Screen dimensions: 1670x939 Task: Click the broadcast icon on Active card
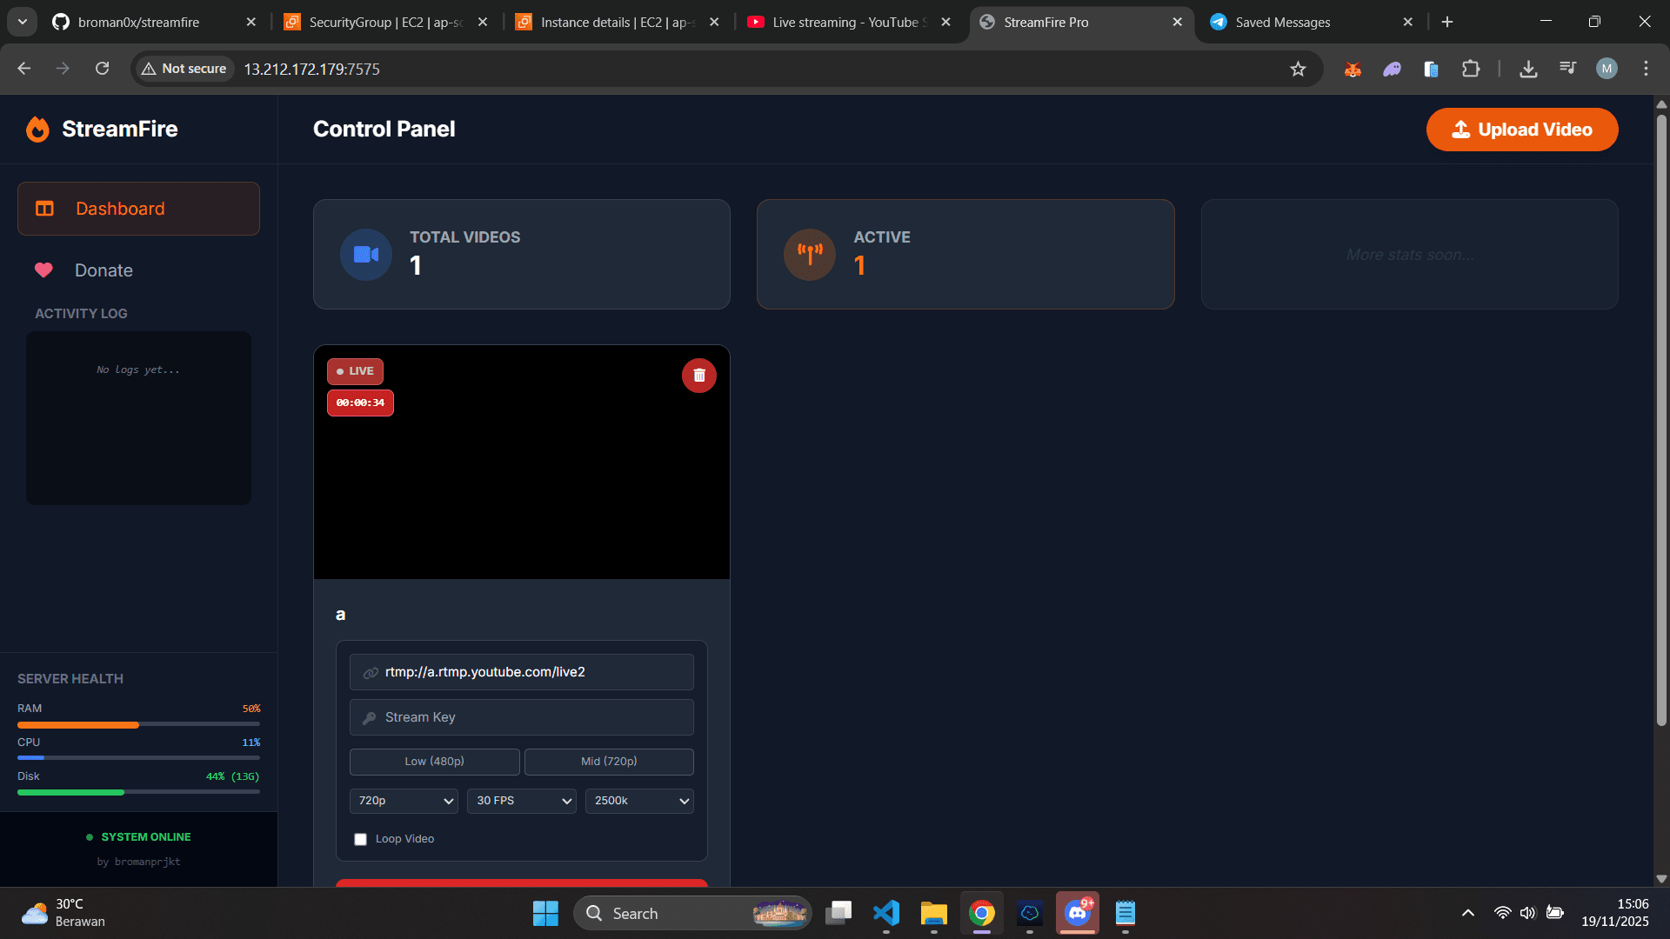pyautogui.click(x=809, y=254)
